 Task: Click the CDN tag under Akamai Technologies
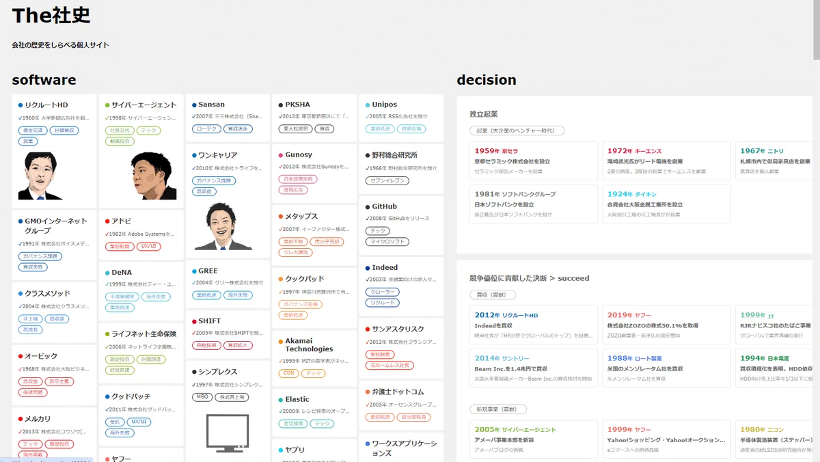click(288, 374)
